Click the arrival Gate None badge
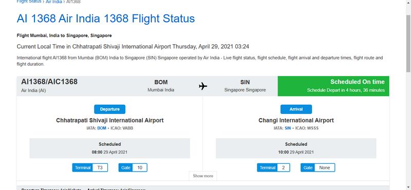This screenshot has width=411, height=190. tap(317, 168)
